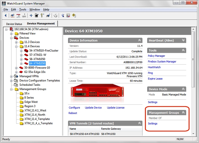Open the Tools menu
The width and height of the screenshot is (199, 143).
point(23,9)
